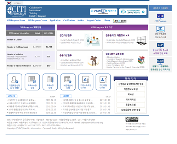This screenshot has width=177, height=144.
Task: Click the 40,711 CITI KOREA certificate count
Action: 49,47
